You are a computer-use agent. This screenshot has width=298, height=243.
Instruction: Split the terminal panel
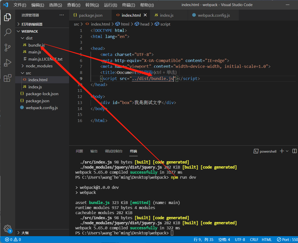click(x=294, y=151)
